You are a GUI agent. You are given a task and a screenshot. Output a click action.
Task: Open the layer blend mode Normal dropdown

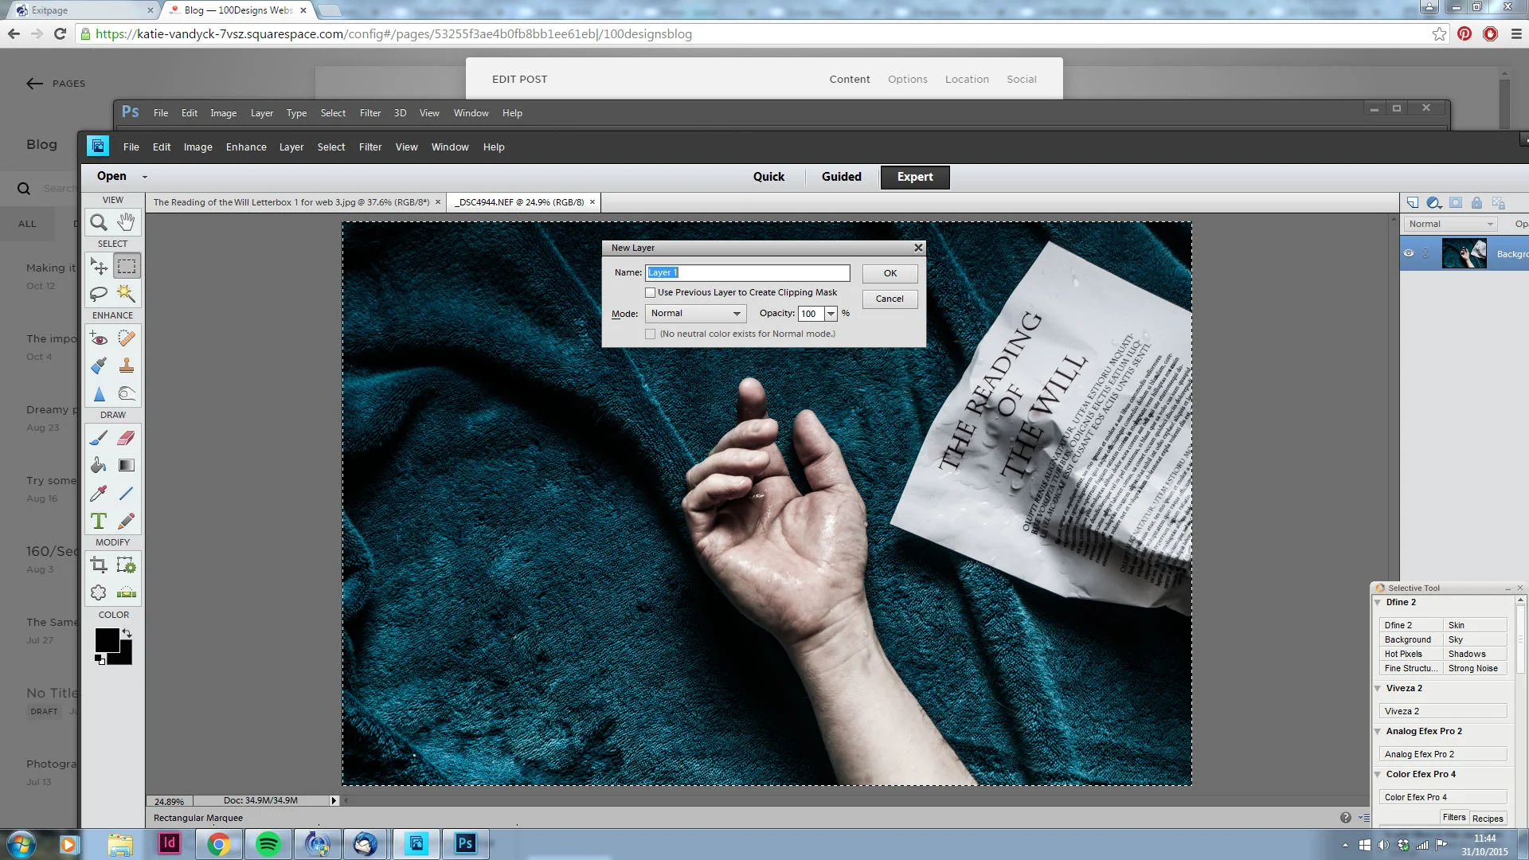1450,225
